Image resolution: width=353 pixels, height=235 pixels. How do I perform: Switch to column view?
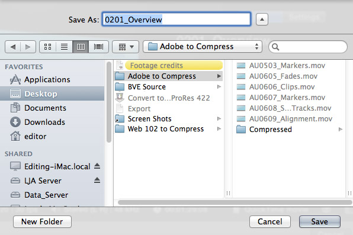pyautogui.click(x=81, y=47)
